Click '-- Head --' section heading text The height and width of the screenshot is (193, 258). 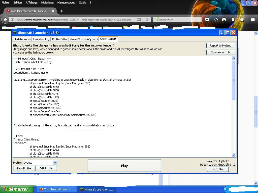point(19,136)
